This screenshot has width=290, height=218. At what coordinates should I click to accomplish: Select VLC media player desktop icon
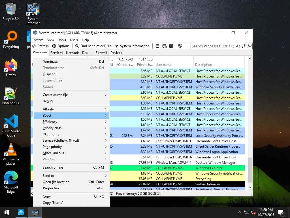[x=11, y=154]
